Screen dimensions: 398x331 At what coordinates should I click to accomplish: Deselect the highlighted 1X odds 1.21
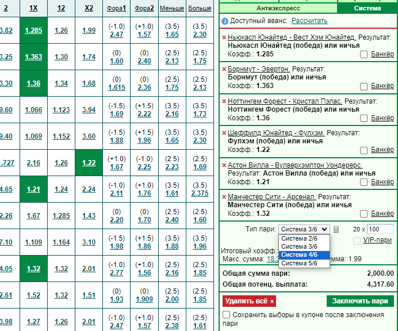33,189
